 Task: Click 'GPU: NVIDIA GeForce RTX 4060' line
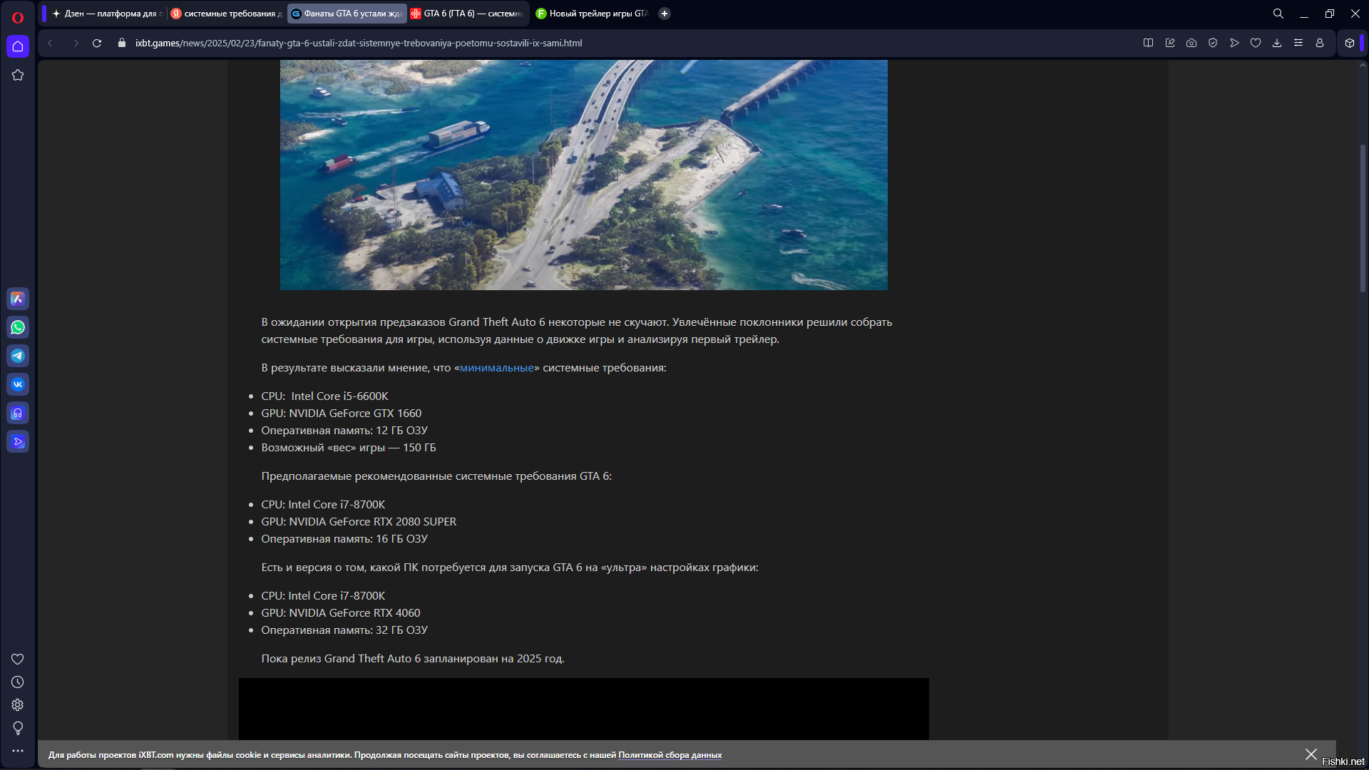(341, 613)
